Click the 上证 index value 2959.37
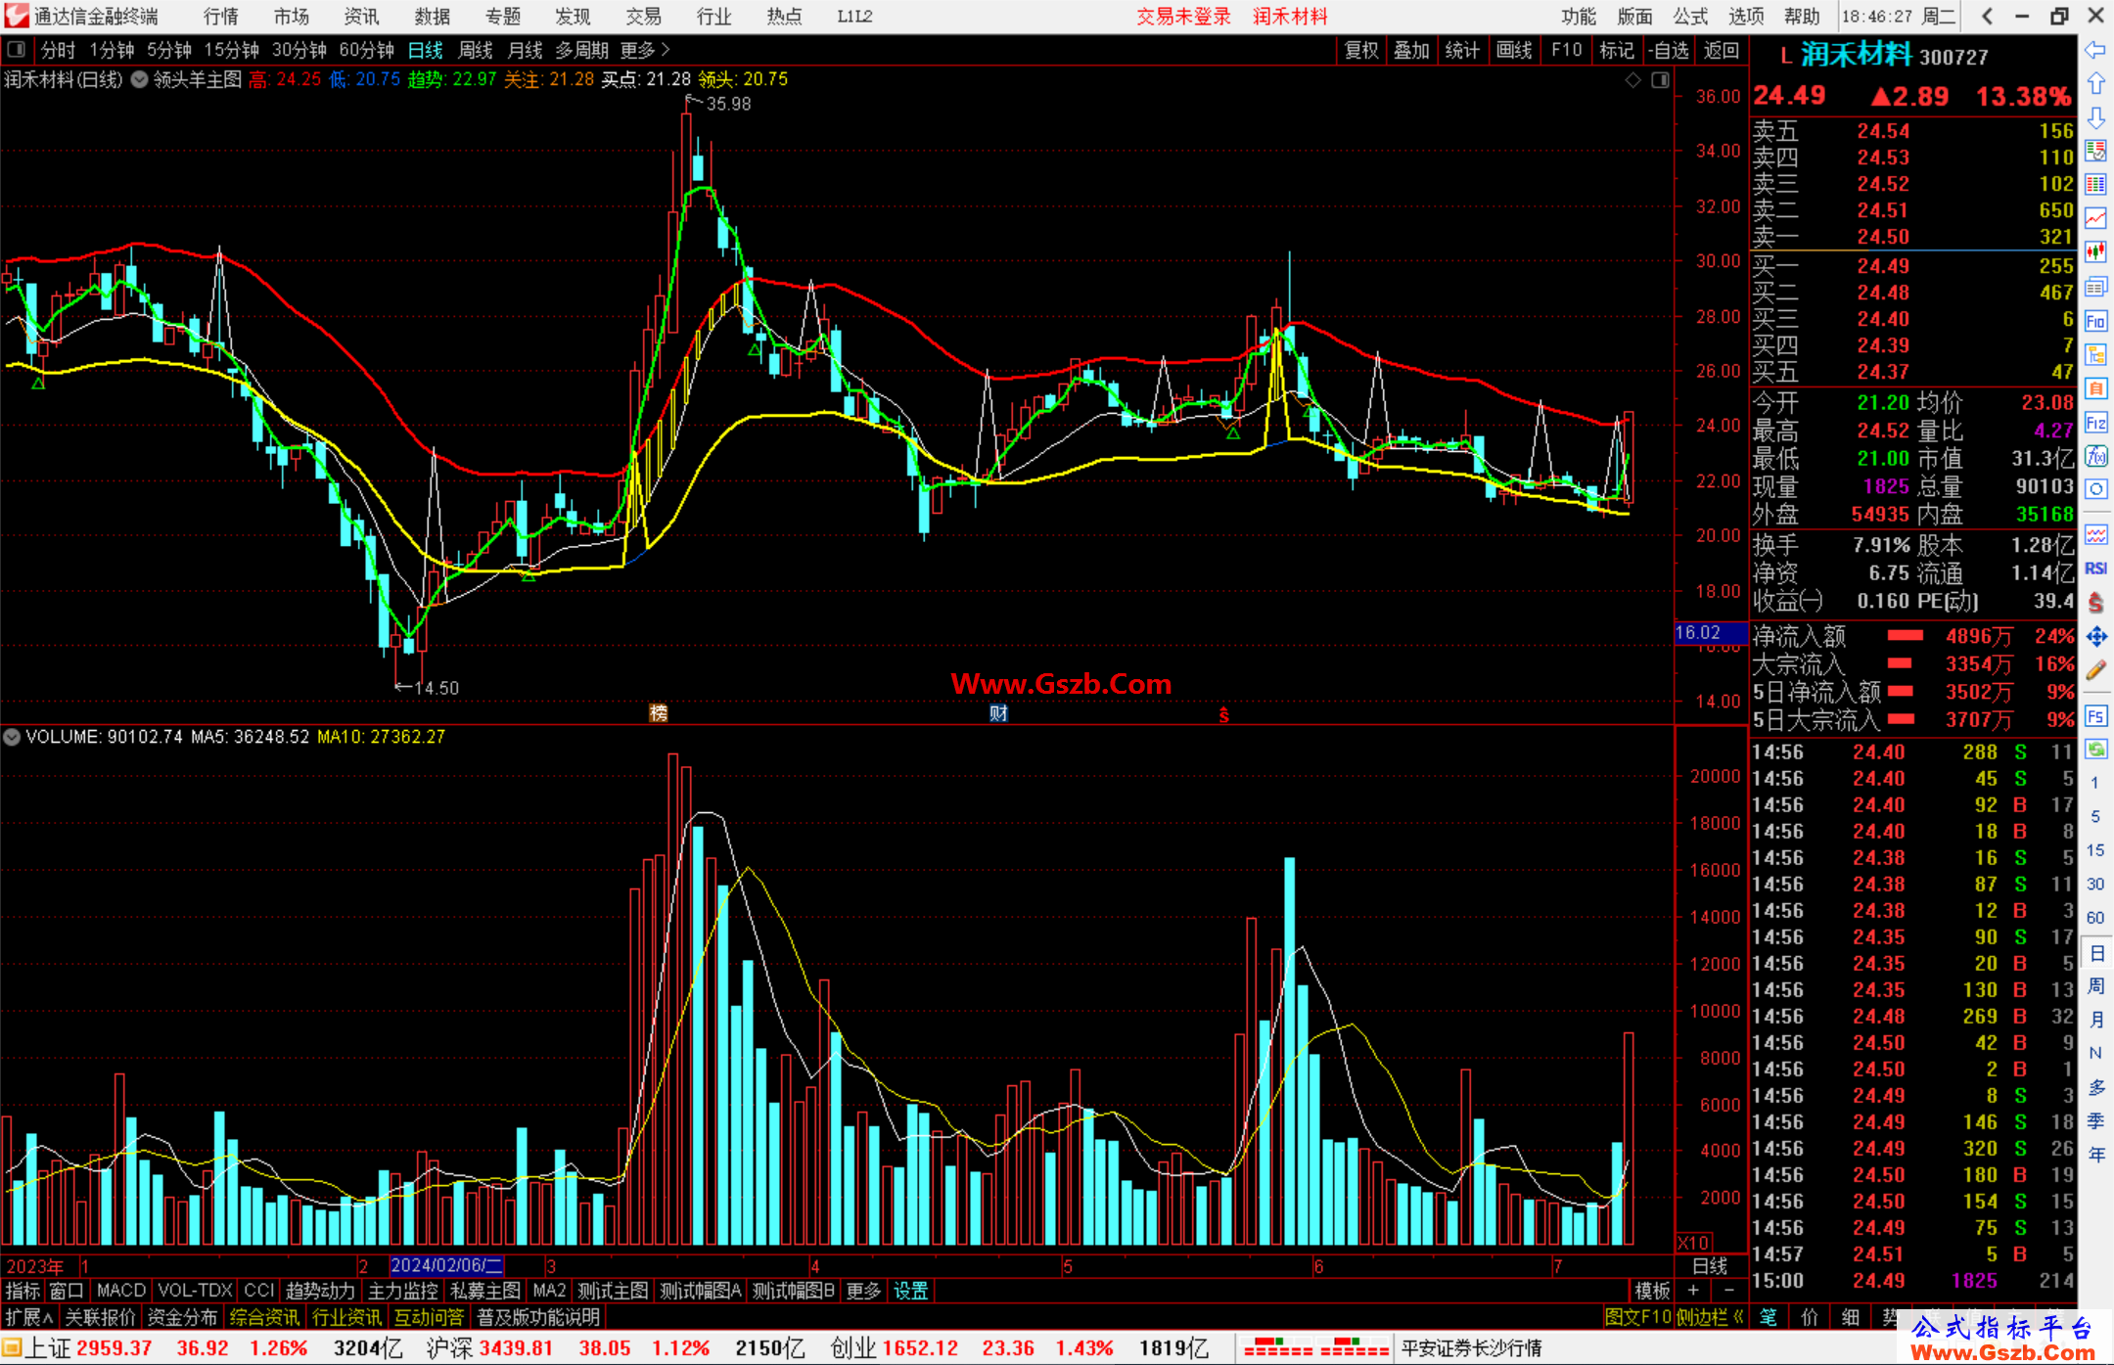Screen dimensions: 2114x1365 coord(114,1348)
